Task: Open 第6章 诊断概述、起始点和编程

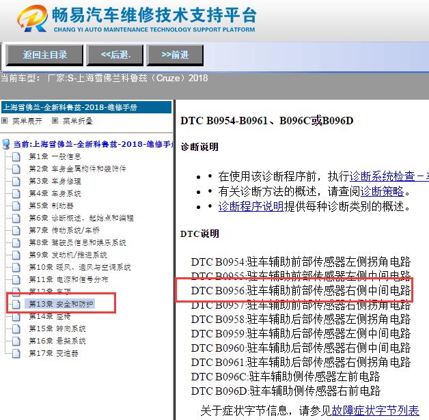Action: (x=81, y=218)
